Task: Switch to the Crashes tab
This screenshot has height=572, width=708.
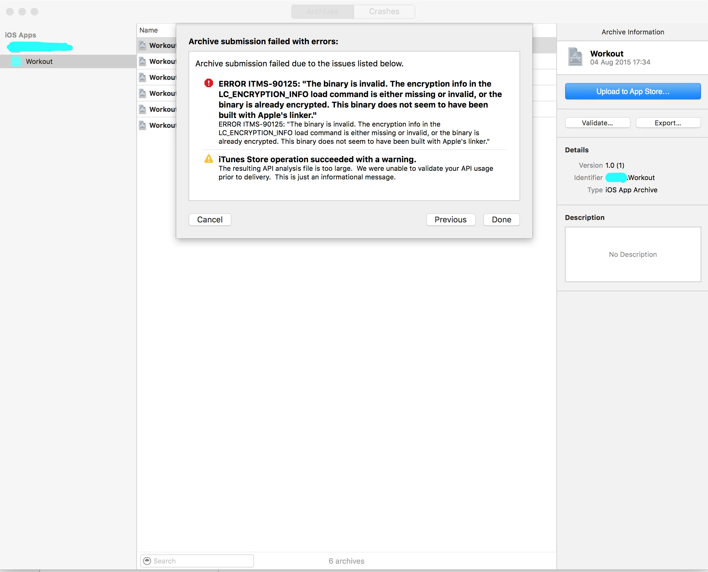Action: pyautogui.click(x=384, y=12)
